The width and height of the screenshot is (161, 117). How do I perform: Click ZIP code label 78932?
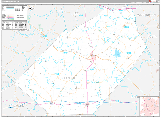click(121, 10)
